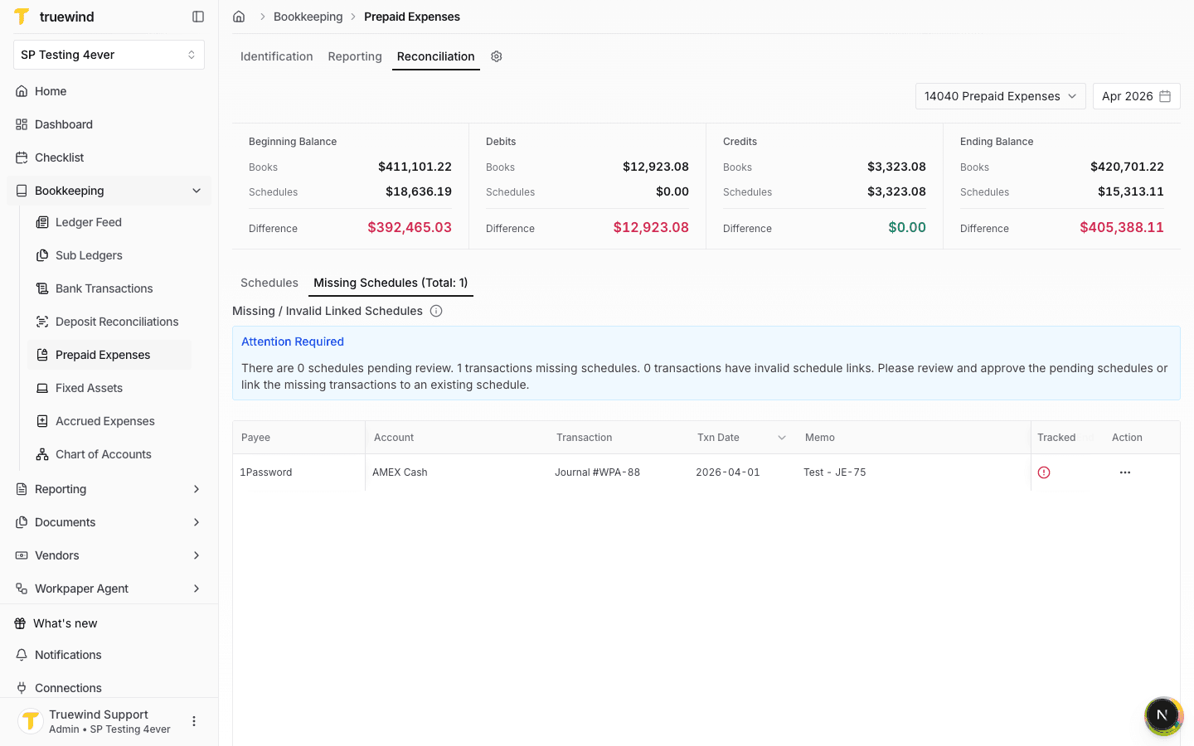Open Chart of Accounts
This screenshot has height=746, width=1194.
coord(109,454)
